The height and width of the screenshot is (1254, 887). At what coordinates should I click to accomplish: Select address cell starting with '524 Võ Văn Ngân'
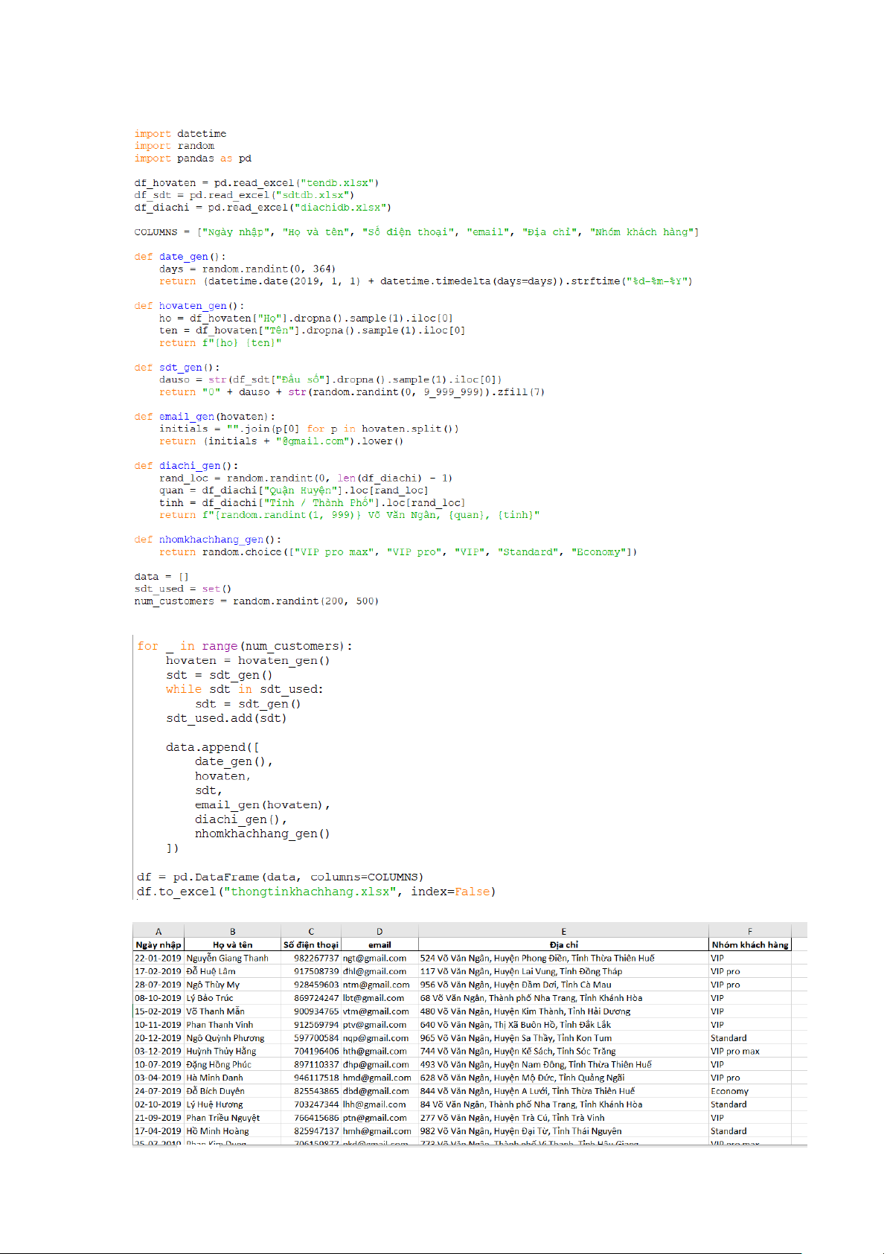pos(537,958)
